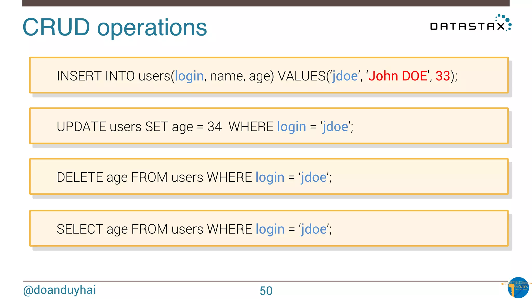Select the DELETE age FROM users statement
This screenshot has width=532, height=299.
click(269, 176)
